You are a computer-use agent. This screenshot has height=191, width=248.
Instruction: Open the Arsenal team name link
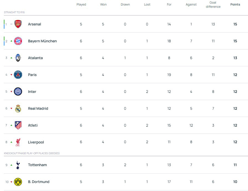34,24
